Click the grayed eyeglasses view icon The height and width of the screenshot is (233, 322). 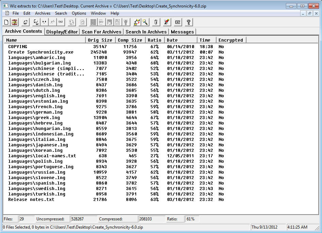[x=101, y=22]
